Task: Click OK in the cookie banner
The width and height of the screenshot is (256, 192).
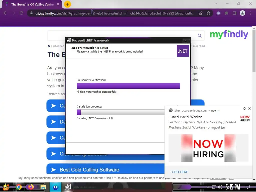Action: click(231, 178)
